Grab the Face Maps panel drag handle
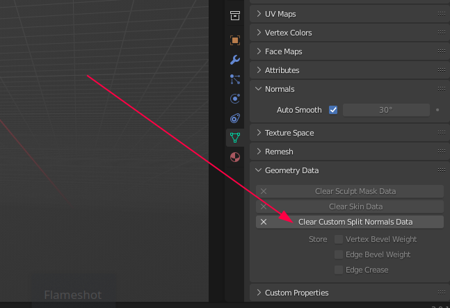The image size is (450, 308). [x=442, y=51]
